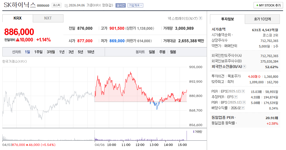286x150 pixels.
Task: Click 동일업종 등락률 link
Action: point(223,123)
